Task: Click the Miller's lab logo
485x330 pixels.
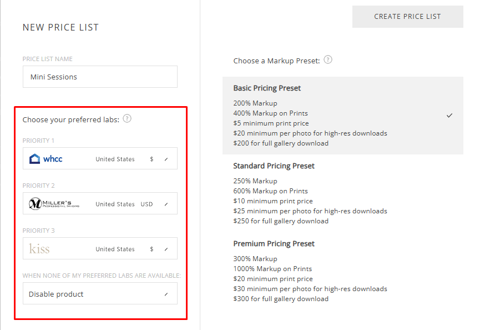Action: pos(54,204)
